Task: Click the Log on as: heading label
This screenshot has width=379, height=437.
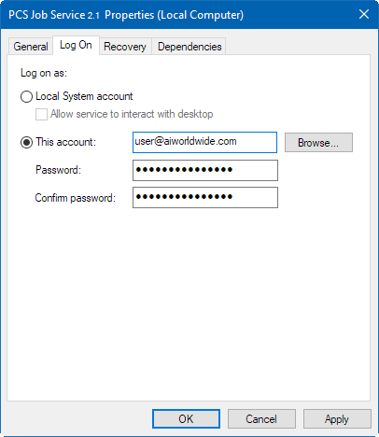Action: tap(44, 73)
